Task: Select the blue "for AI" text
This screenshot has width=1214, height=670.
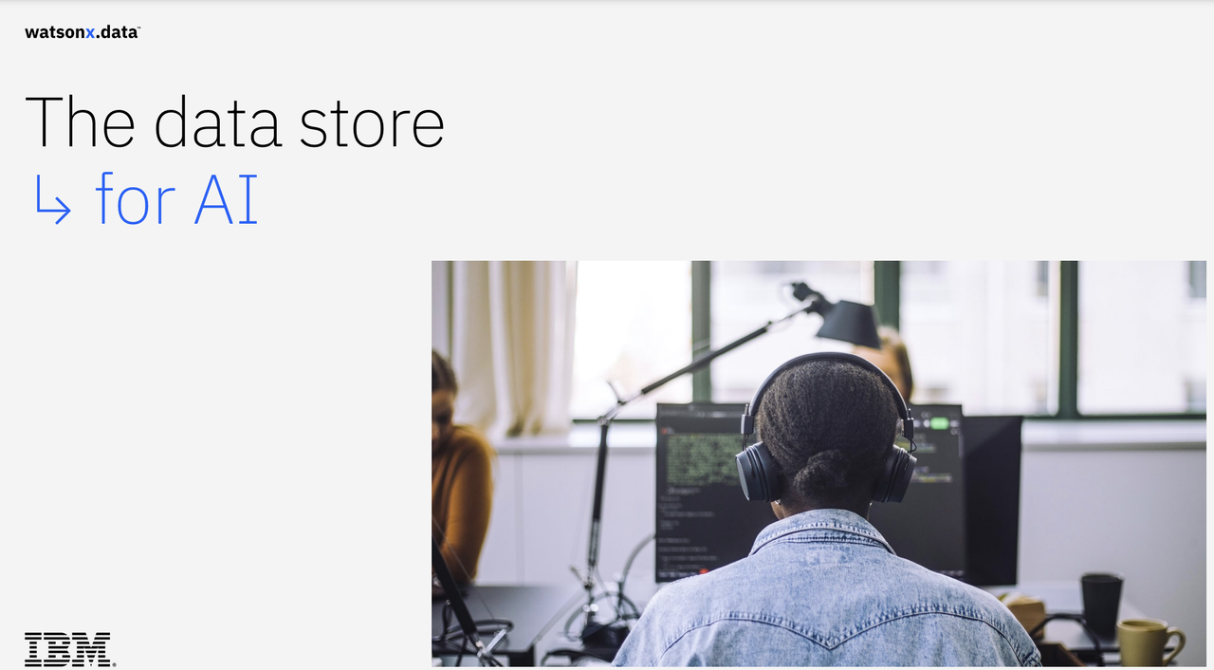Action: click(176, 199)
